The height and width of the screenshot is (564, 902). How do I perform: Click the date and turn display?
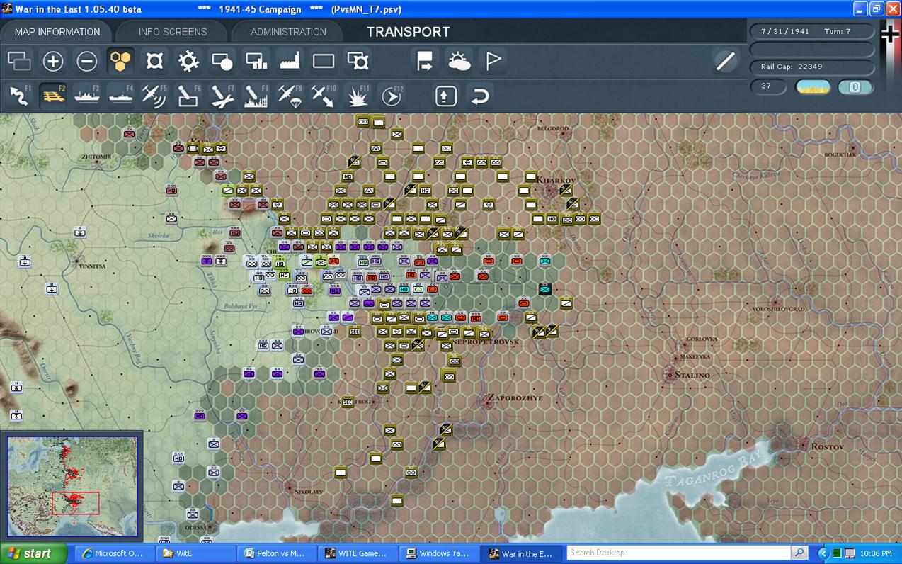pos(811,32)
